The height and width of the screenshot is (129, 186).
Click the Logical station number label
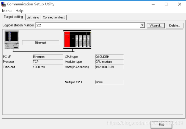18,25
